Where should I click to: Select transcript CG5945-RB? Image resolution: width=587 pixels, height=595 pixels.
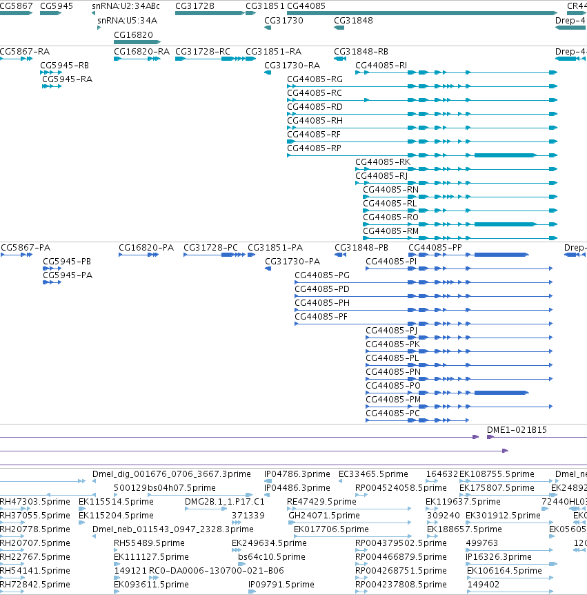pyautogui.click(x=64, y=66)
